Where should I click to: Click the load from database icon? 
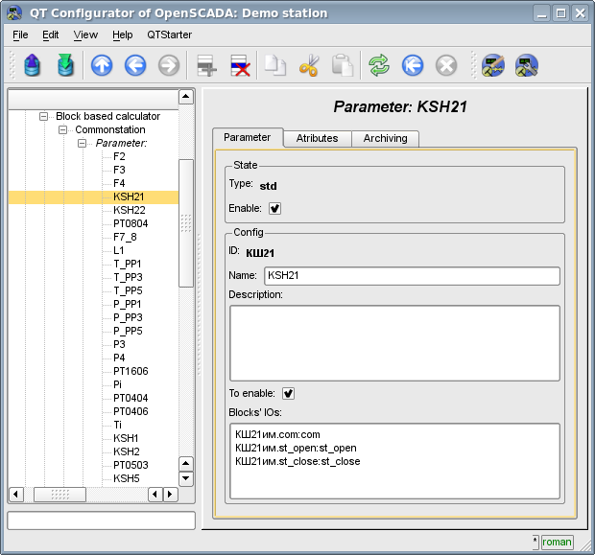point(32,65)
